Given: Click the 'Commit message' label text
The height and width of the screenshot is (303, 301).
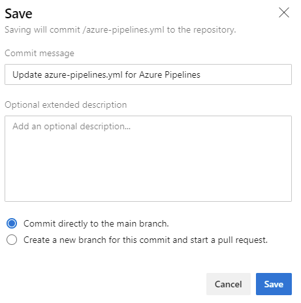Looking at the screenshot, I should click(x=39, y=54).
